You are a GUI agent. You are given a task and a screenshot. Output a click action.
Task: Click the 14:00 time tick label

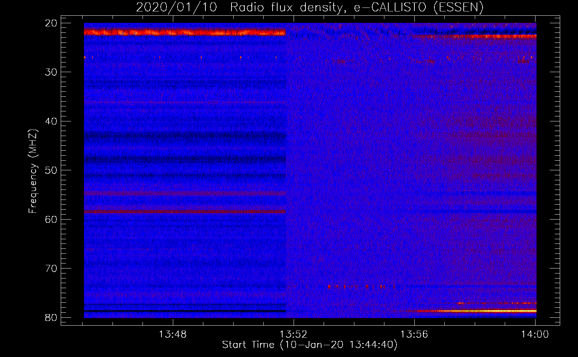point(535,335)
